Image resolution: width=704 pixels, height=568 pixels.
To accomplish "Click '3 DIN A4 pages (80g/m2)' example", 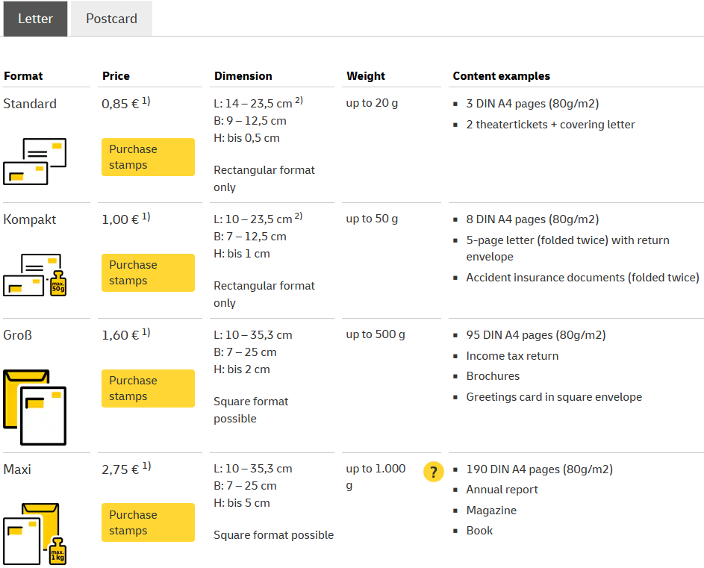I will click(x=532, y=103).
